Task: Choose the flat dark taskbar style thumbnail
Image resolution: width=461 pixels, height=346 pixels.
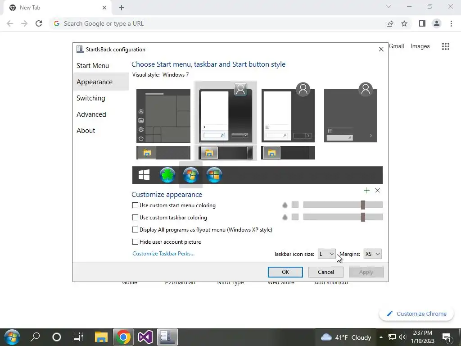Action: pos(288,153)
